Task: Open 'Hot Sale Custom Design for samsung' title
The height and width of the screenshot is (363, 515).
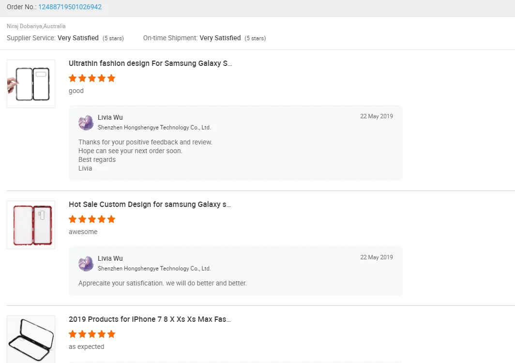Action: (x=150, y=204)
